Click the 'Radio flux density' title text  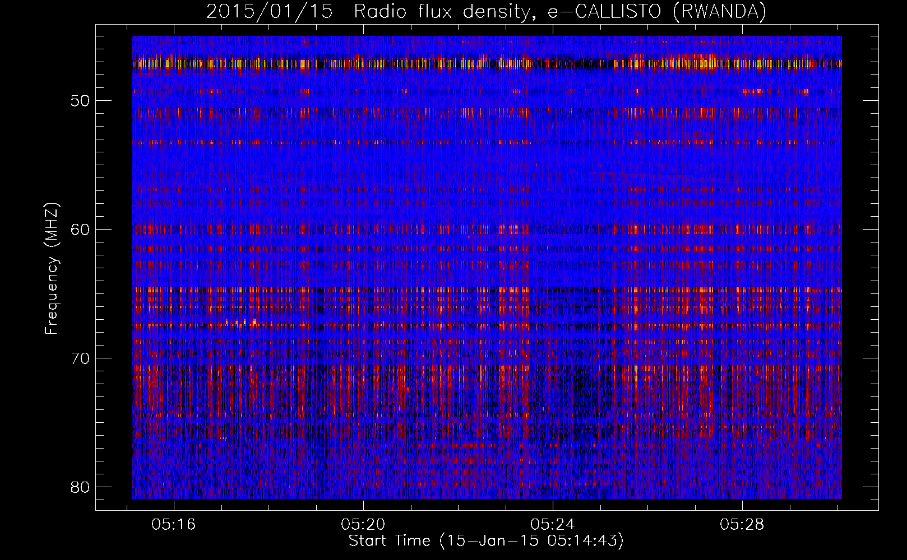coord(442,12)
